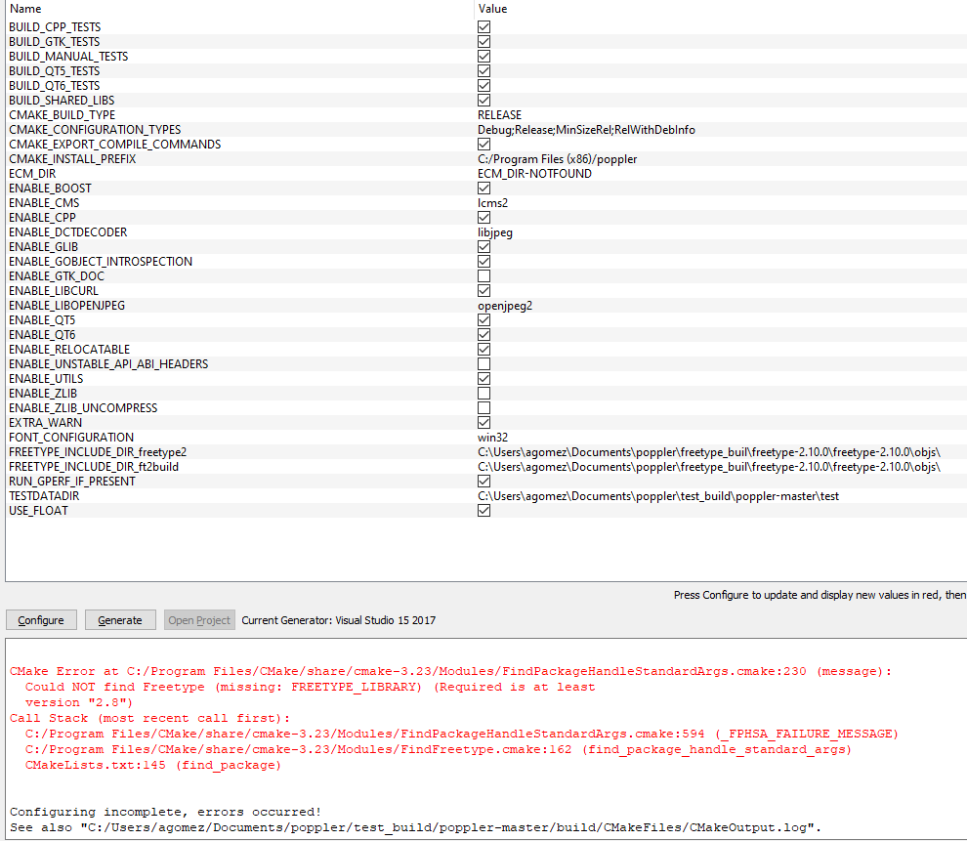
Task: Uncheck ENABLE_ZLIB_UNCOMPRESS
Action: tap(483, 407)
